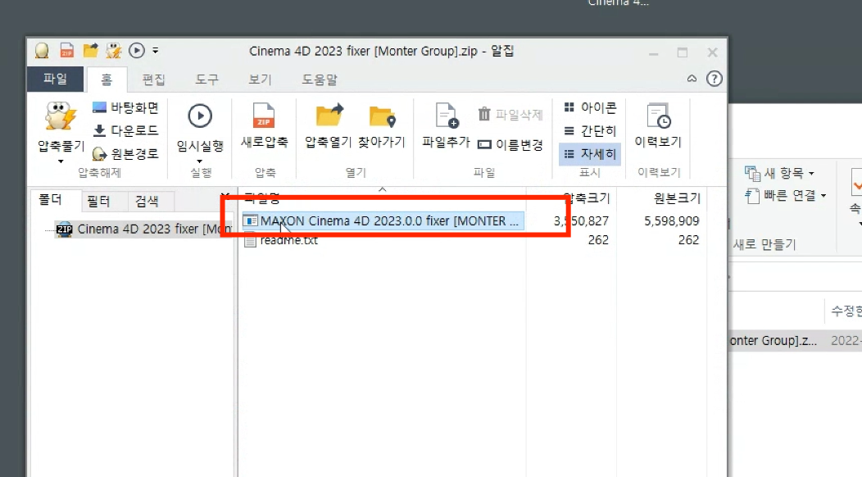Viewport: 862px width, 477px height.
Task: Switch to the 홈 ribbon tab
Action: tap(106, 79)
